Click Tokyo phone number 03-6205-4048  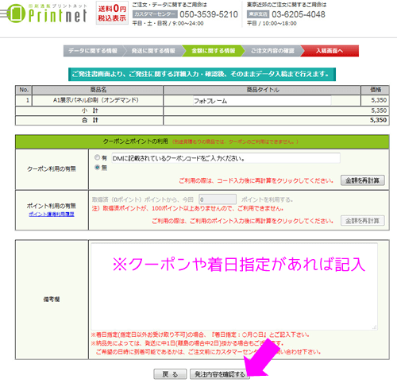[299, 14]
